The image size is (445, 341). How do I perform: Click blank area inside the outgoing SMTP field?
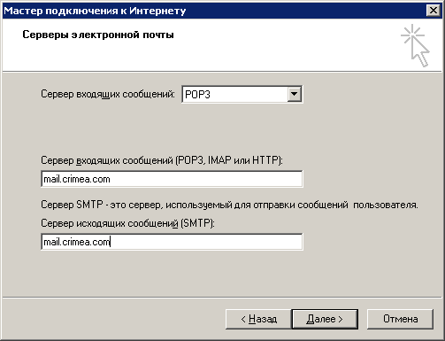(206, 242)
